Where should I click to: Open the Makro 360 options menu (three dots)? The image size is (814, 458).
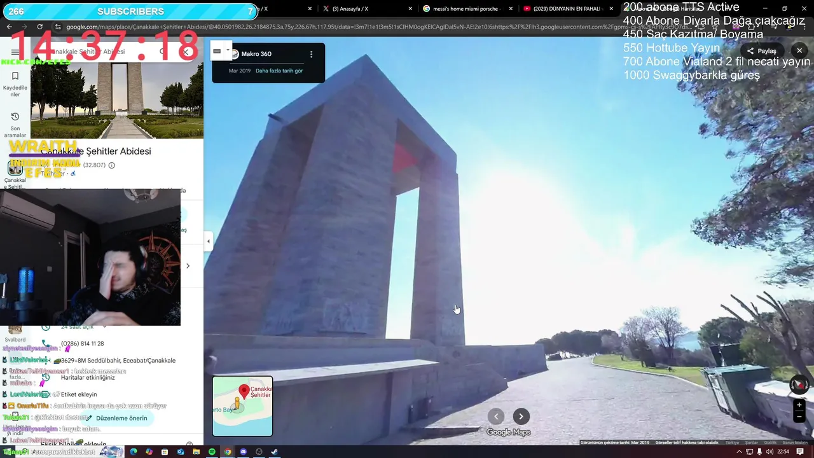pyautogui.click(x=311, y=54)
